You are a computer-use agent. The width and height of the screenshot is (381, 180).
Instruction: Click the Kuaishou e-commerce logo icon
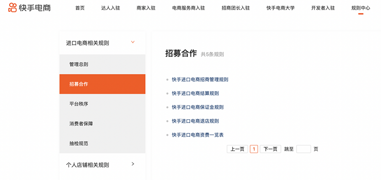(x=12, y=8)
